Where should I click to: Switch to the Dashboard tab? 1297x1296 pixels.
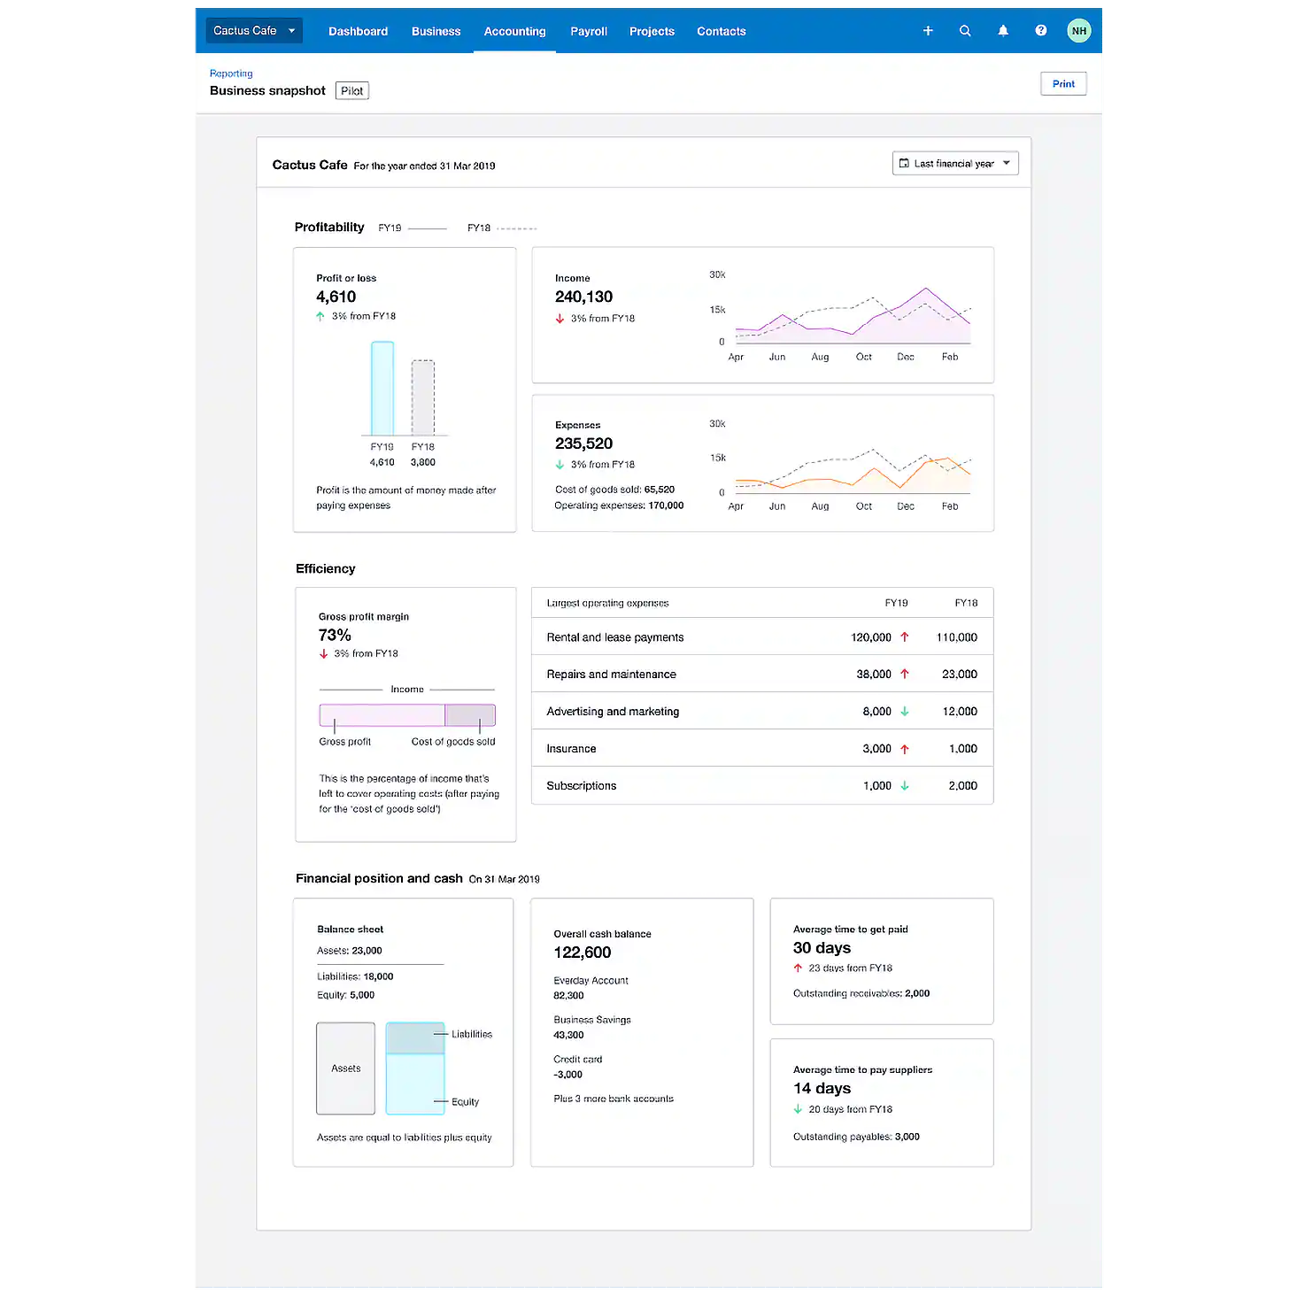coord(358,31)
